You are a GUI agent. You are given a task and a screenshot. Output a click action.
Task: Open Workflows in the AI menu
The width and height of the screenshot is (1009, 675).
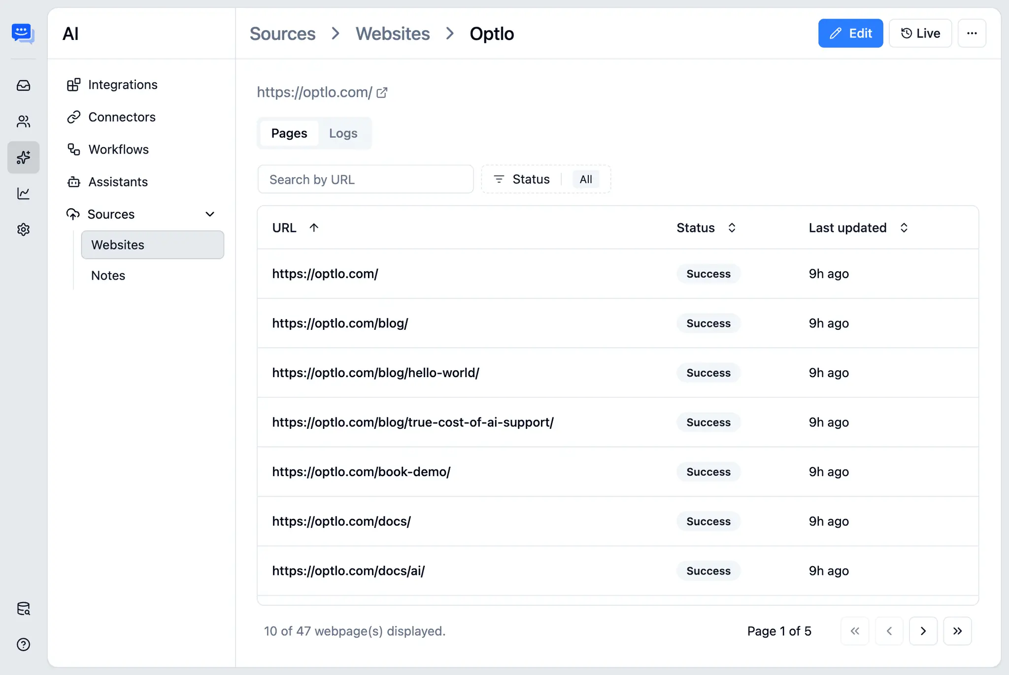pyautogui.click(x=108, y=150)
